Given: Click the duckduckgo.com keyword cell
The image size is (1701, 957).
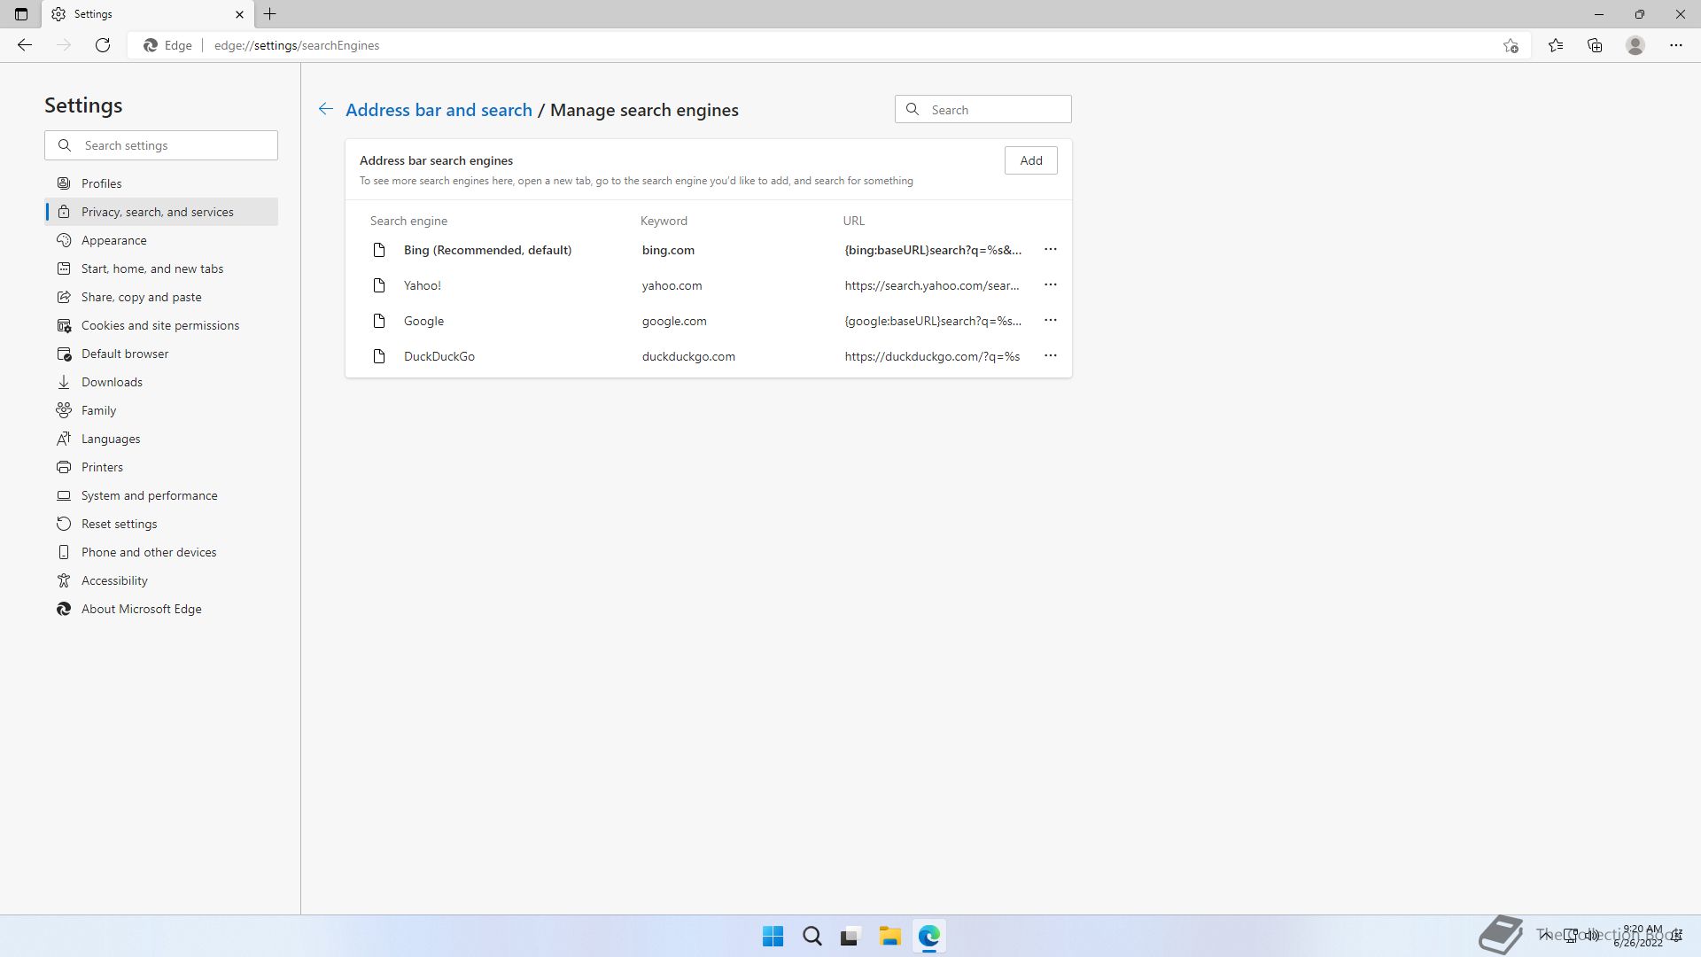Looking at the screenshot, I should (x=688, y=356).
